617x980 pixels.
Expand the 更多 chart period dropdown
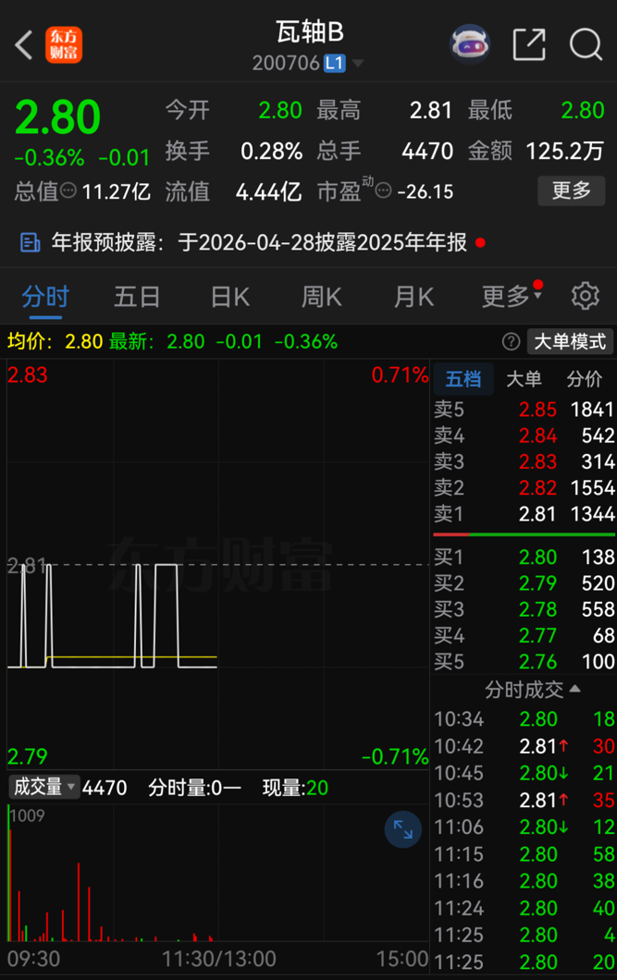tap(511, 297)
